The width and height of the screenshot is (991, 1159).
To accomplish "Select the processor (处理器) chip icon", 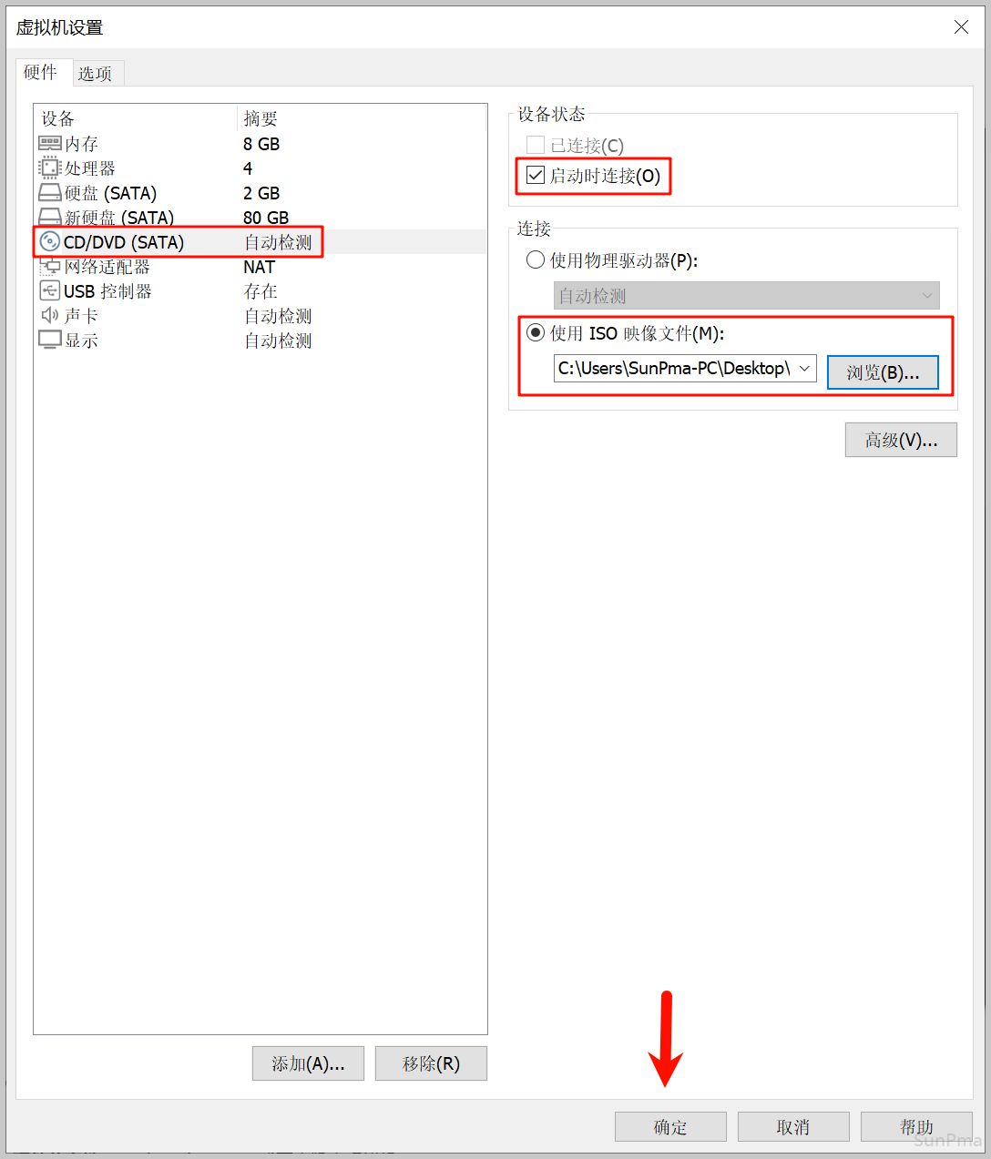I will (50, 168).
